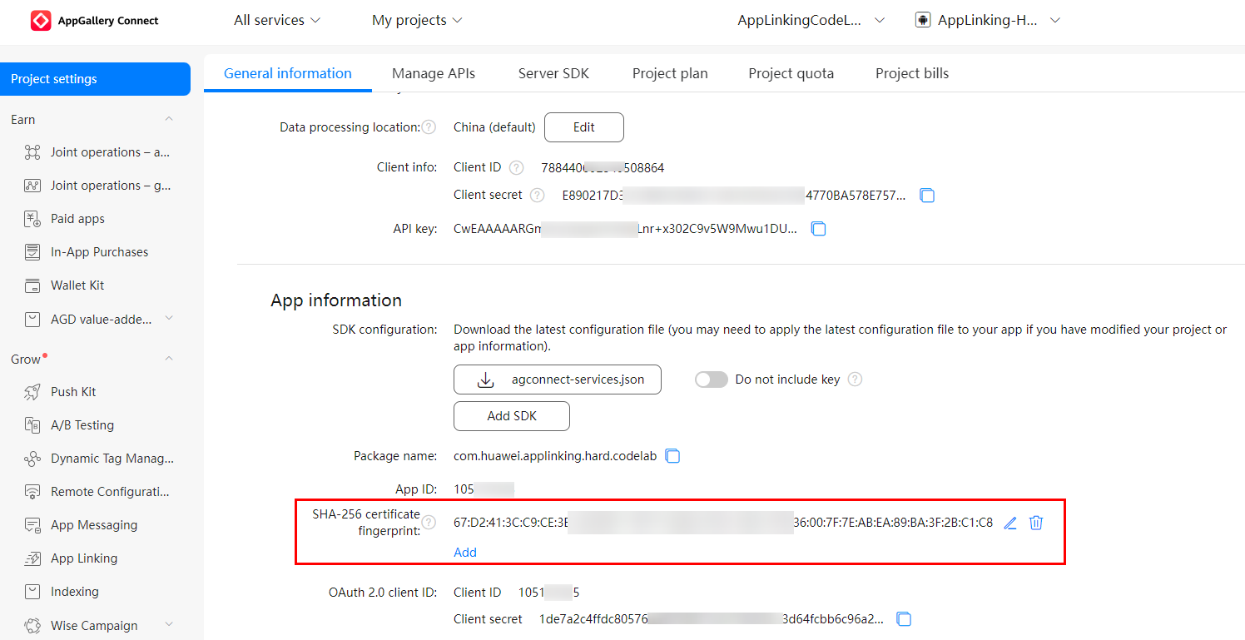Image resolution: width=1245 pixels, height=640 pixels.
Task: Select the Wise Campaign icon
Action: 32,626
